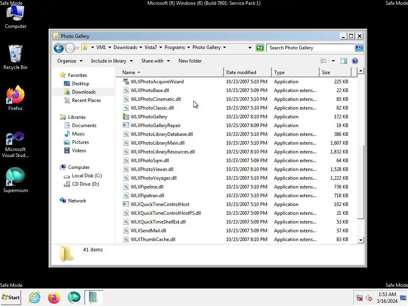This screenshot has width=408, height=306.
Task: Click Vista7 in the address breadcrumb
Action: (x=151, y=47)
